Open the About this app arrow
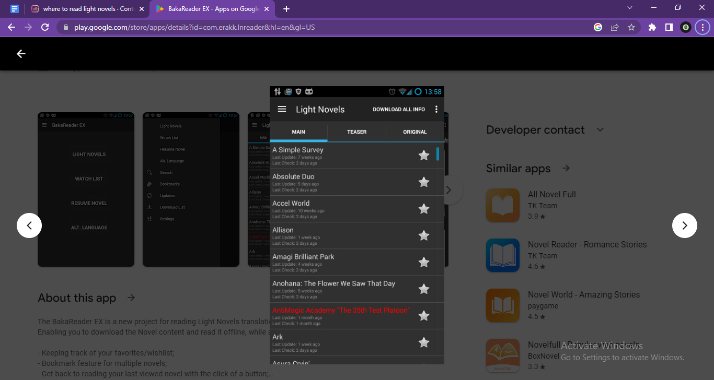Image resolution: width=714 pixels, height=380 pixels. (x=131, y=298)
